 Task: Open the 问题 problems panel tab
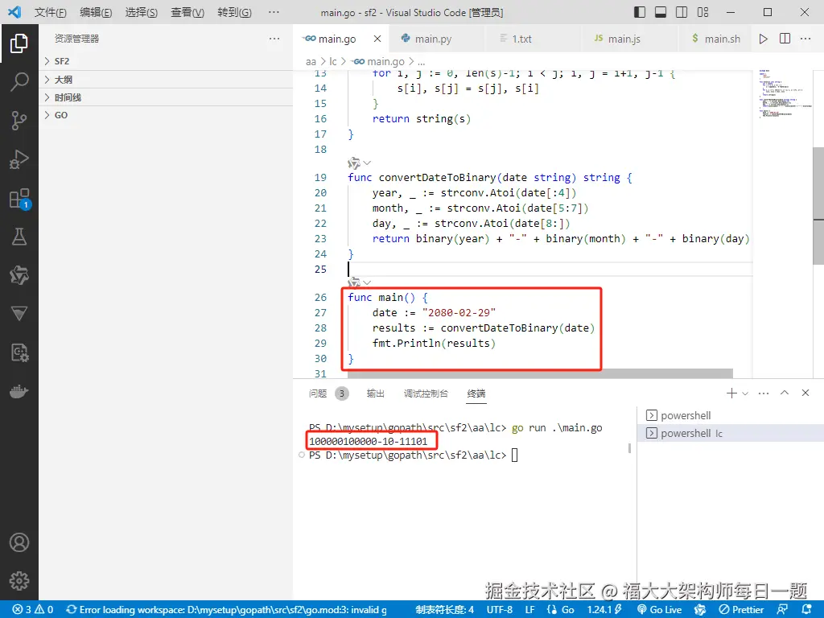(x=328, y=393)
